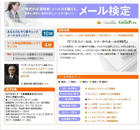Click the green 難度3 legend square
Viewport: 140px width, 130px height.
click(x=80, y=82)
